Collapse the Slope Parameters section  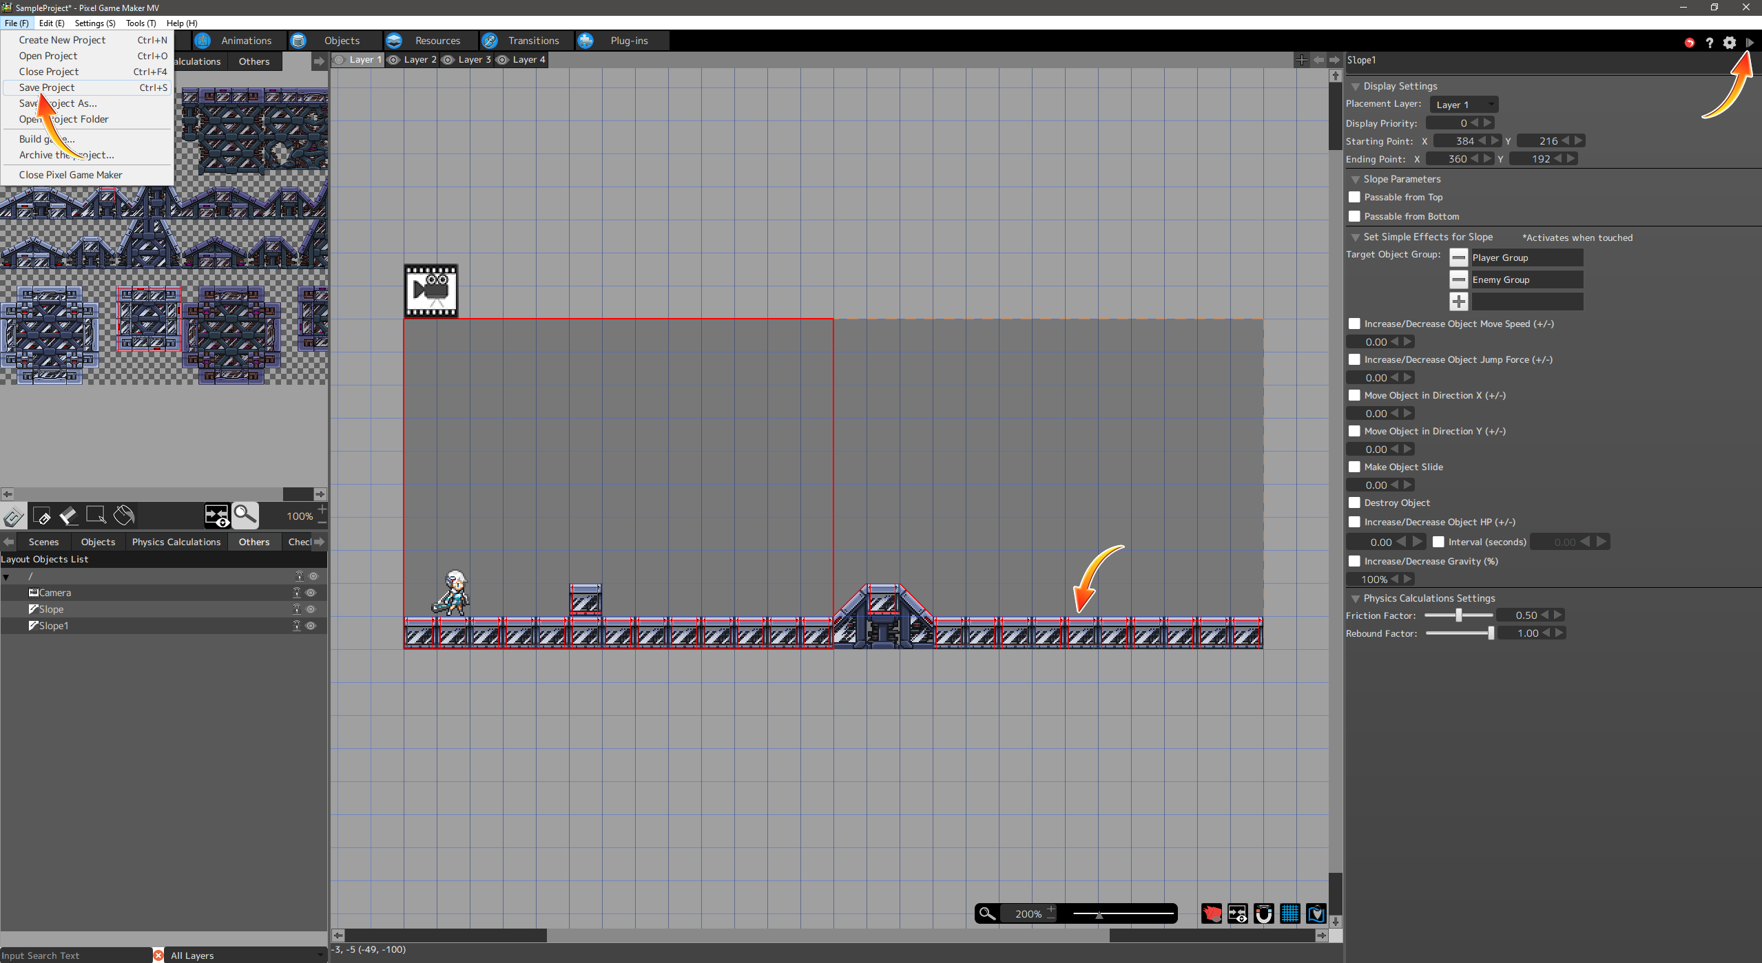coord(1355,180)
